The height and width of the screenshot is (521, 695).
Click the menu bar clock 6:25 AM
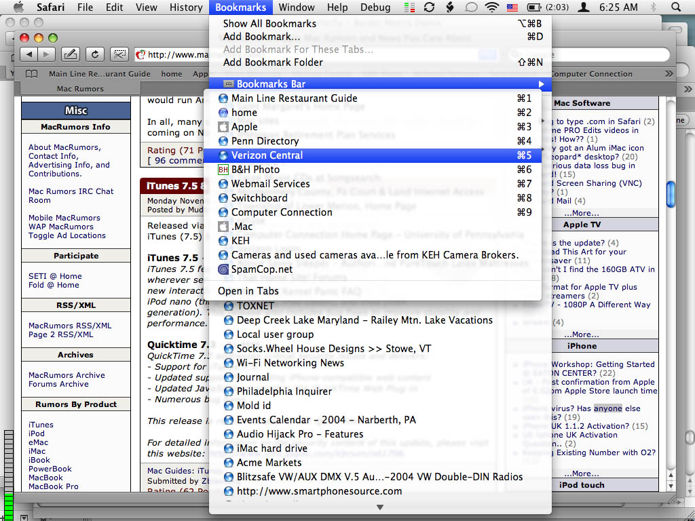618,7
